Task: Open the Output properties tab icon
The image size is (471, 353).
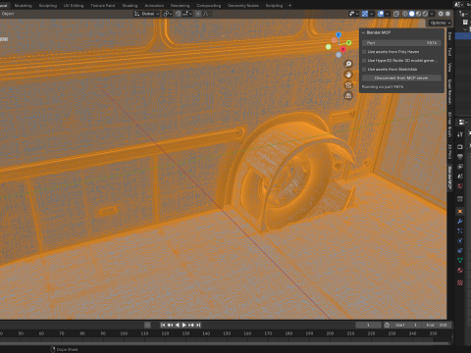Action: click(x=460, y=156)
